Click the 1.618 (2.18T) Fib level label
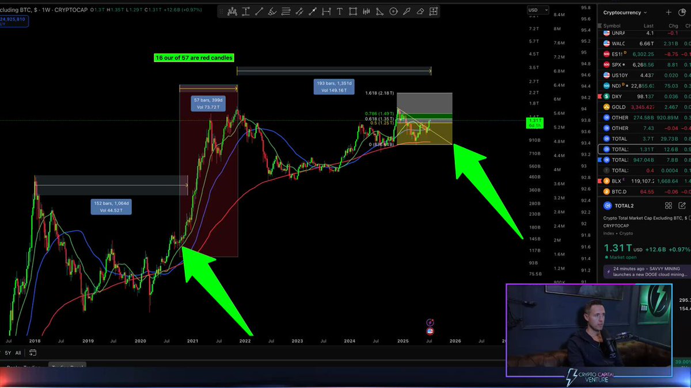 point(379,93)
